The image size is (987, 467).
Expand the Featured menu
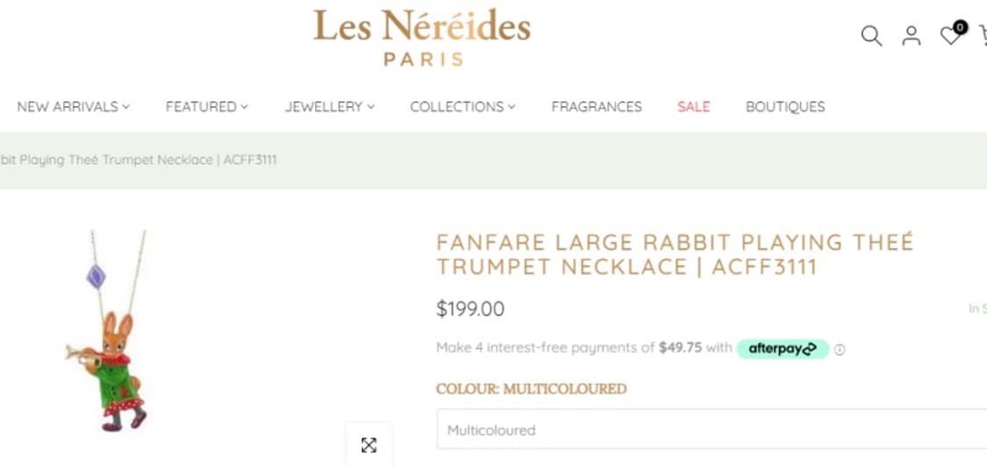[x=206, y=107]
